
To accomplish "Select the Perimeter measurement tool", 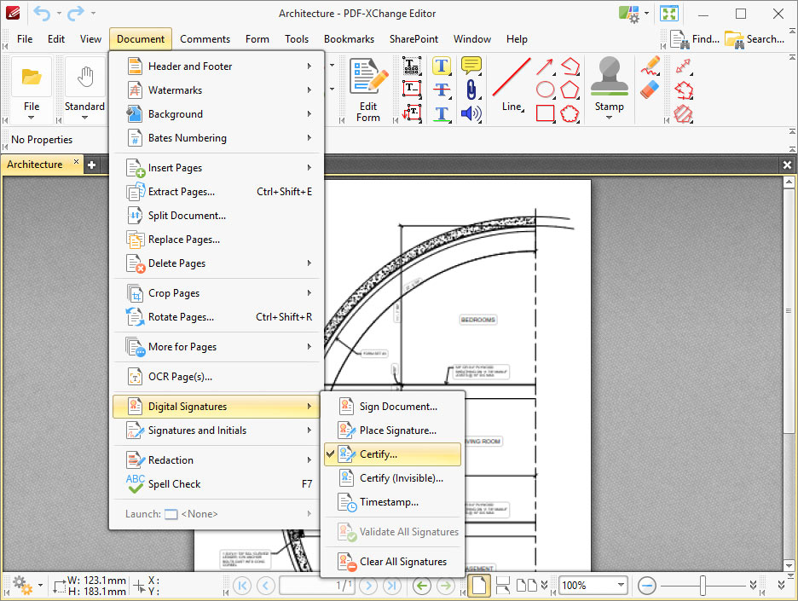I will tap(684, 90).
